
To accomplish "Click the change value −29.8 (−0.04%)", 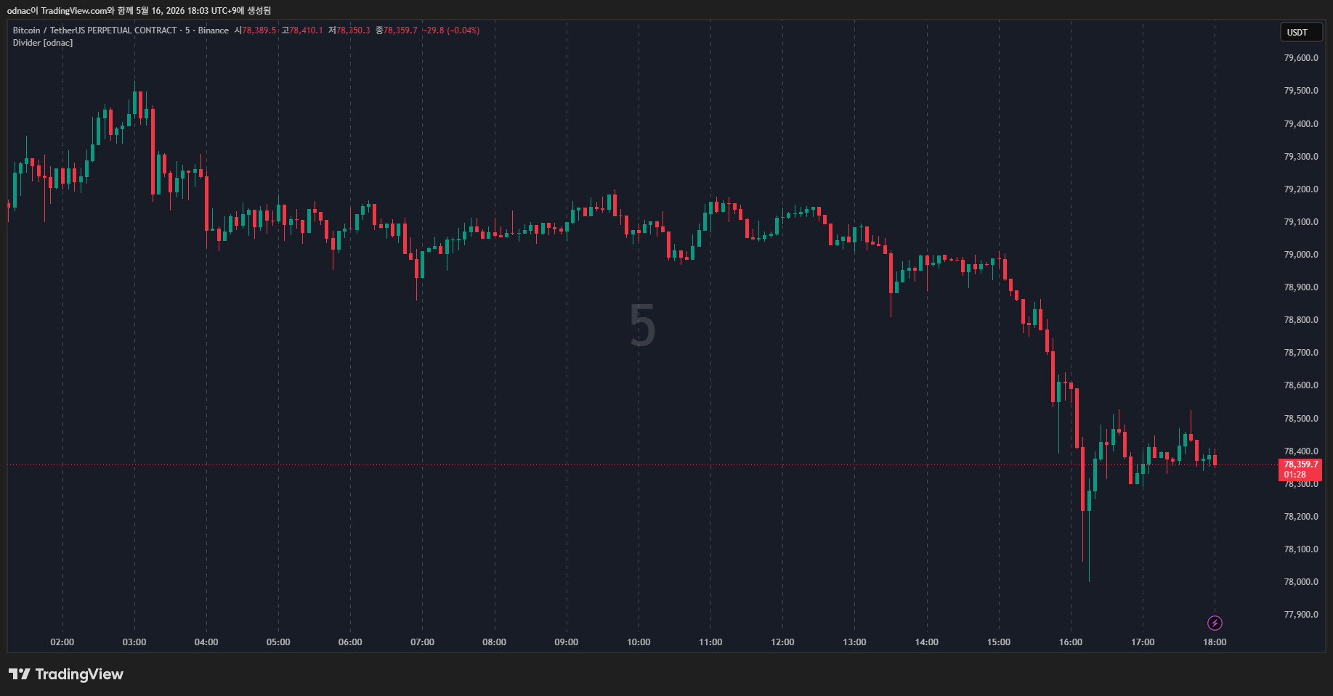I will [x=451, y=30].
